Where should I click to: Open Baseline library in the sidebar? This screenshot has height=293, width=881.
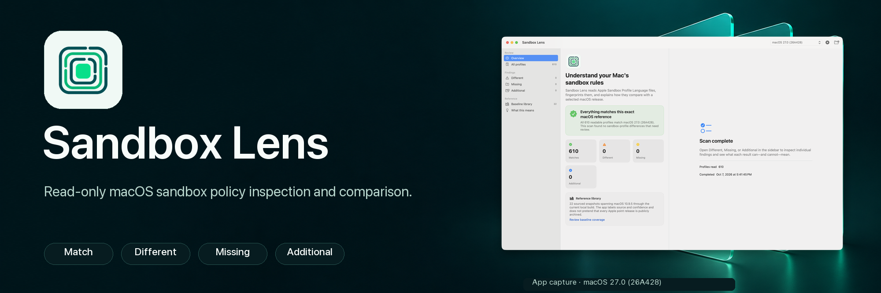(x=531, y=104)
